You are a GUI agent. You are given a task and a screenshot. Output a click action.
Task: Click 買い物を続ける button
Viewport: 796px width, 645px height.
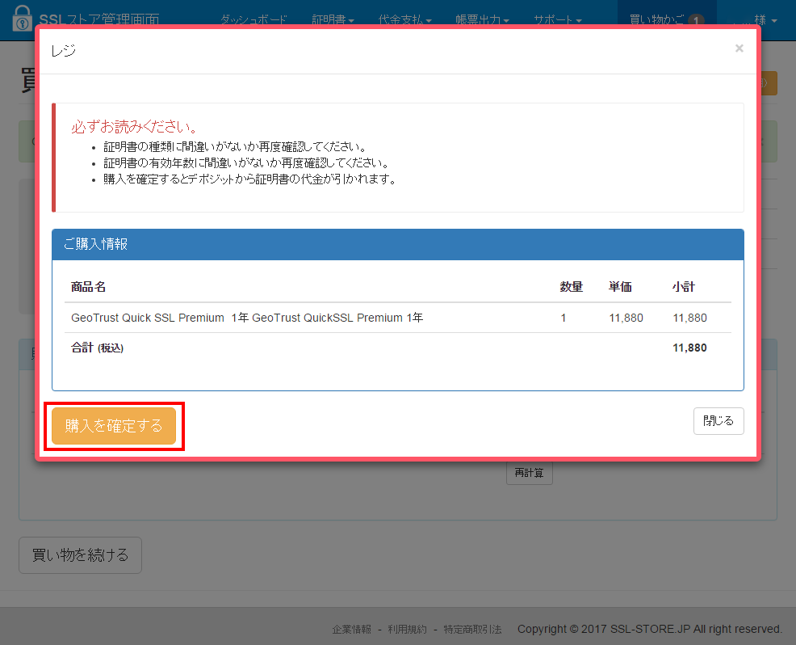point(80,555)
